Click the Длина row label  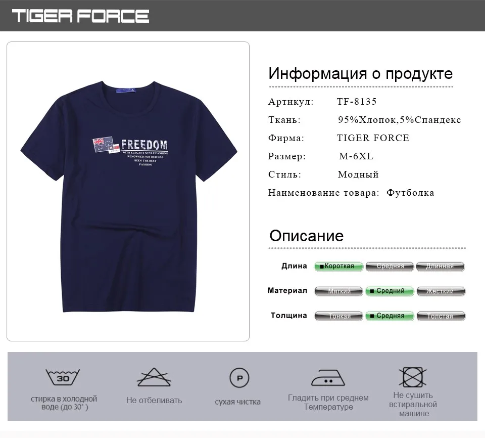pyautogui.click(x=294, y=266)
